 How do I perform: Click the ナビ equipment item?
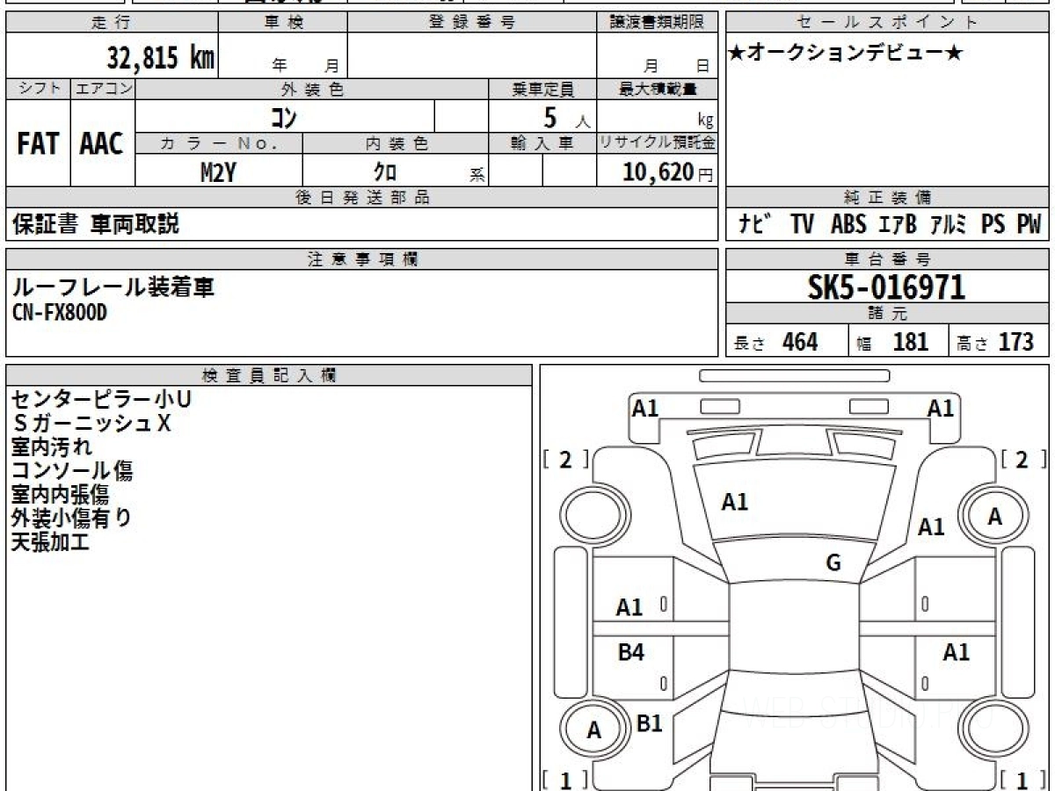(x=754, y=225)
